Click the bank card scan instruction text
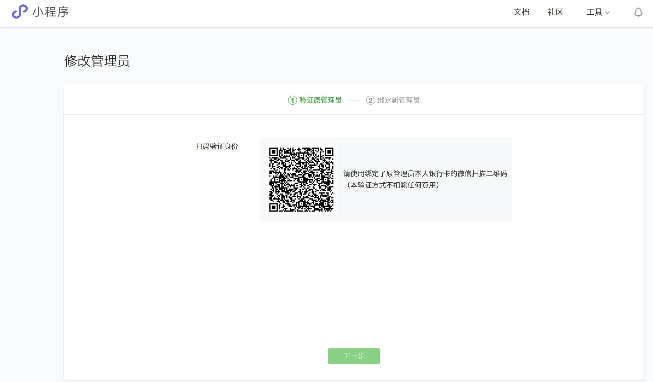 tap(425, 174)
